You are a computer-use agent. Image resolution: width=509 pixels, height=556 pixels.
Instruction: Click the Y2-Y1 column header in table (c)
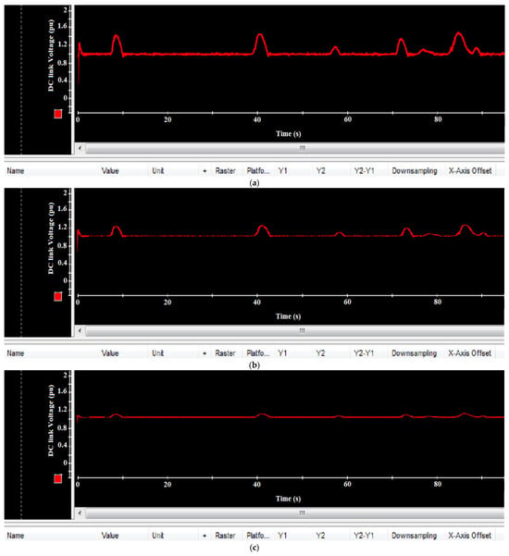tap(364, 536)
